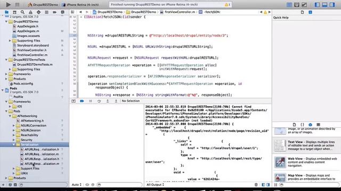
Task: Collapse the DrupalRESTDemo group
Action: [6, 21]
